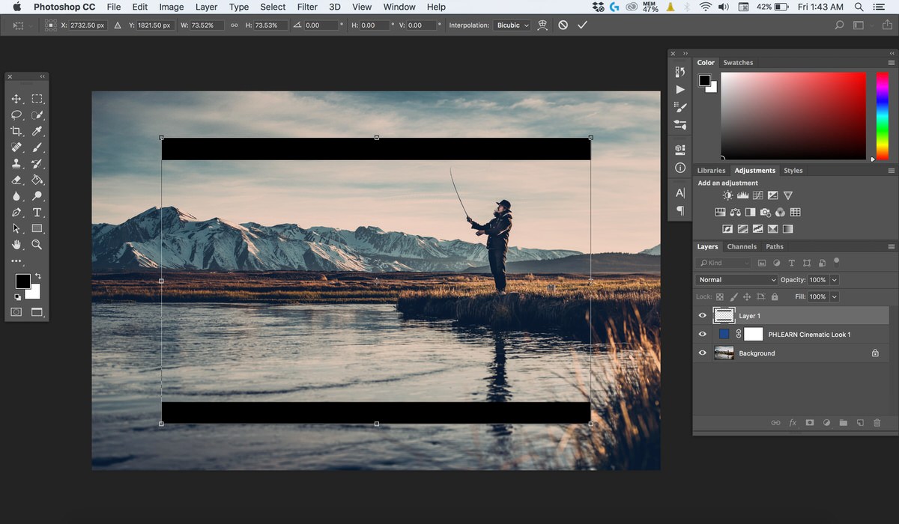Viewport: 899px width, 524px height.
Task: Toggle relative positioning triangle icon
Action: (x=117, y=25)
